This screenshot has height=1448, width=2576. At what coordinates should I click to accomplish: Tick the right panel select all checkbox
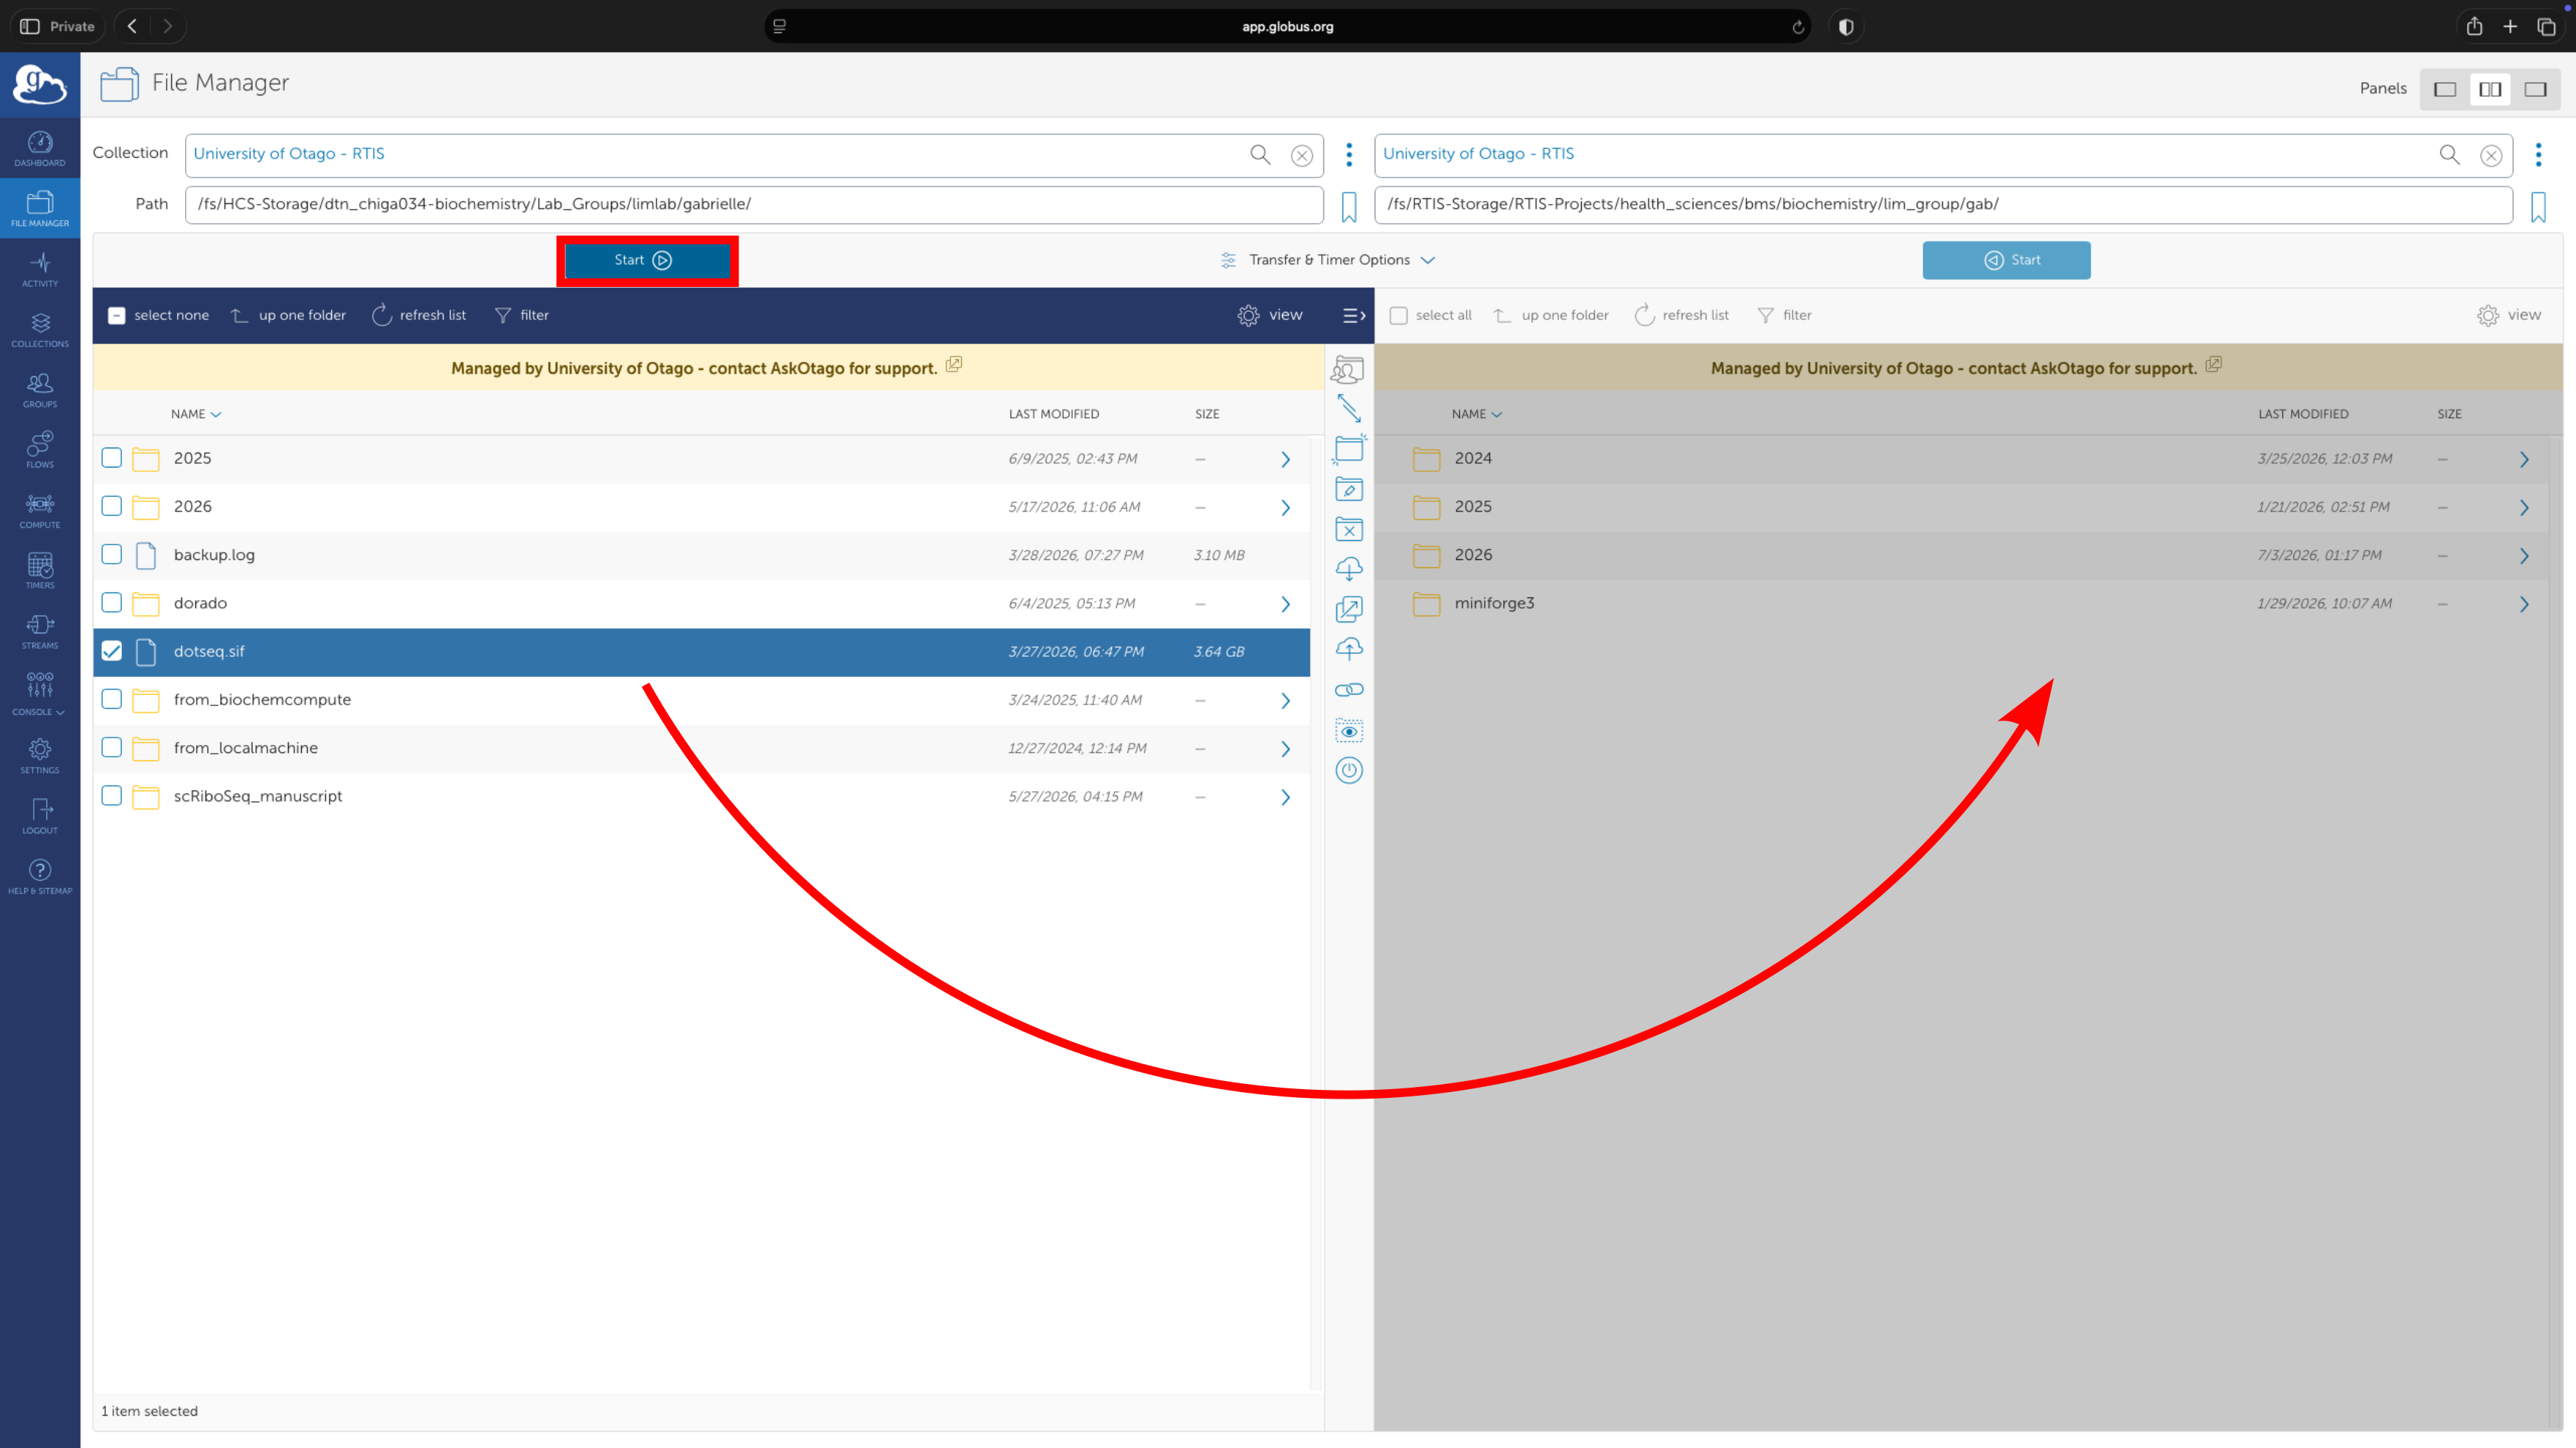[x=1399, y=316]
